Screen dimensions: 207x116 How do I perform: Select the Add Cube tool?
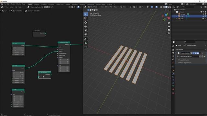tap(86, 47)
